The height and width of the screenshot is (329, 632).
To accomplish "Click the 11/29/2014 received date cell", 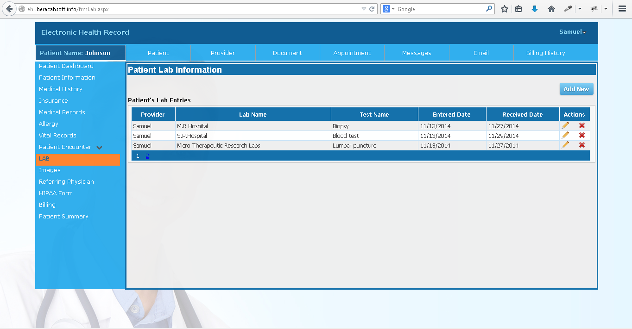I will point(523,136).
